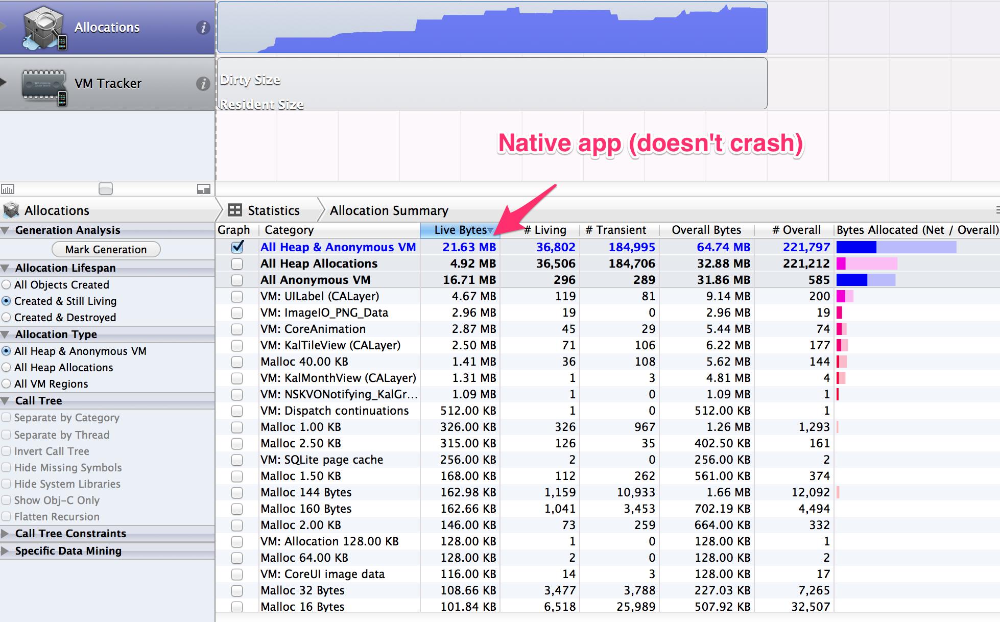
Task: Collapse the Call Tree section
Action: 5,401
